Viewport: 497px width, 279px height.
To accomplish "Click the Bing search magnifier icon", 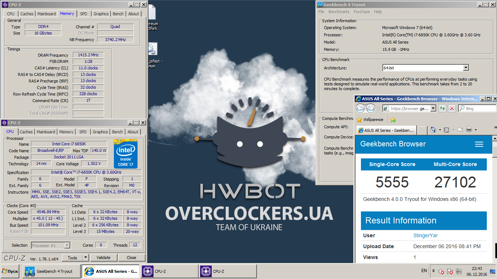I will click(x=462, y=108).
